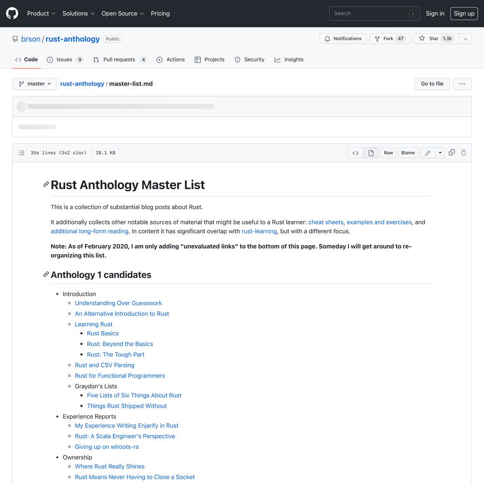
Task: Select the Code tab
Action: tap(27, 60)
